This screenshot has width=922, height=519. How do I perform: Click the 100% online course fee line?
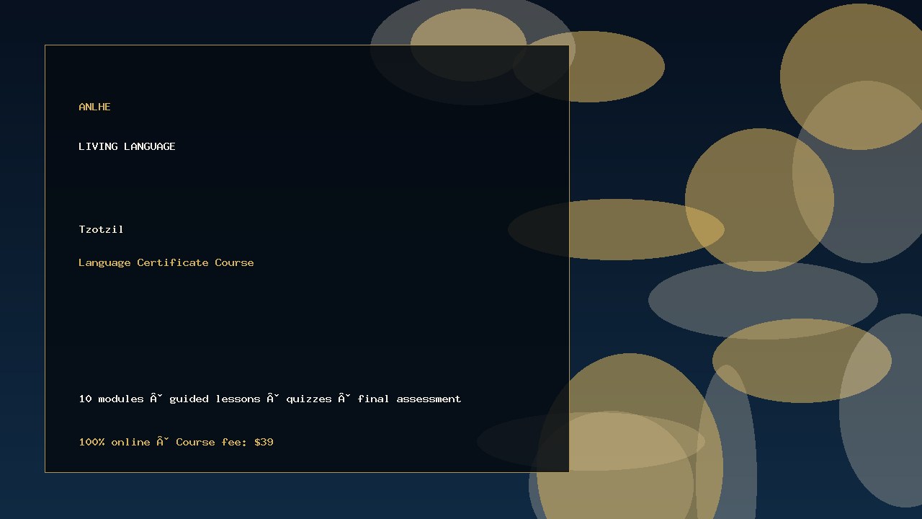[x=176, y=442]
